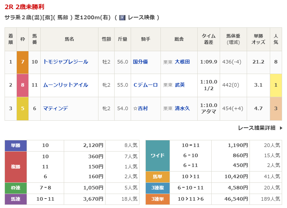This screenshot has width=287, height=208.
Task: Expand レース結果詳細 arrow for full results
Action: pos(281,128)
